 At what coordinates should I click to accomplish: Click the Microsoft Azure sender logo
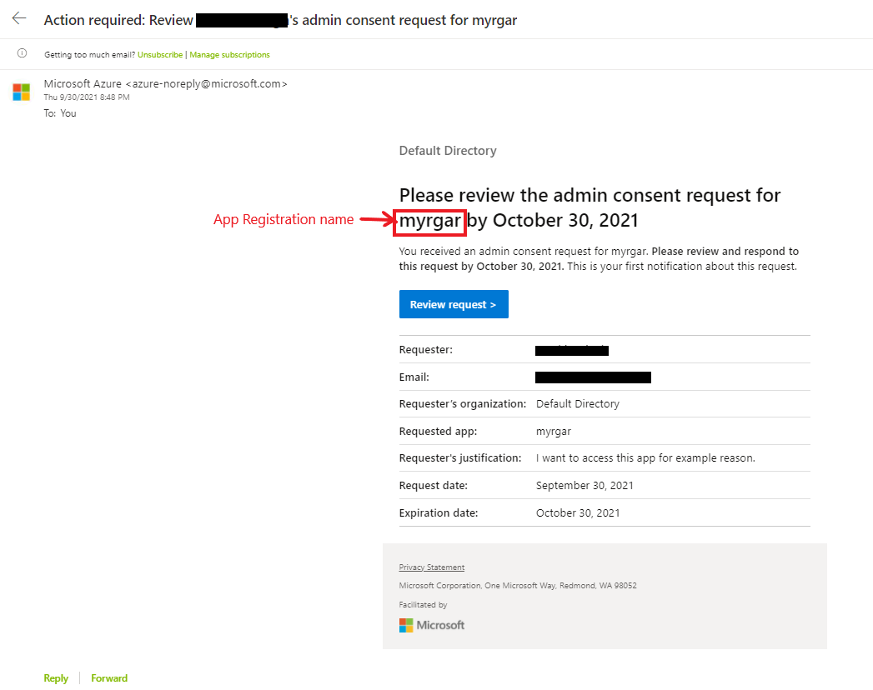tap(21, 92)
